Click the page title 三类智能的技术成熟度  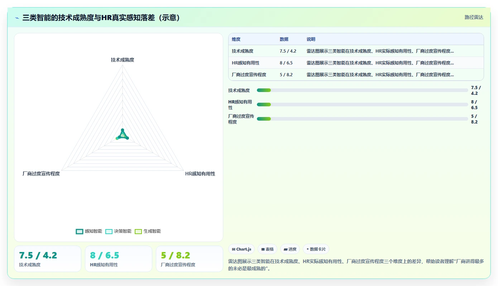point(101,18)
